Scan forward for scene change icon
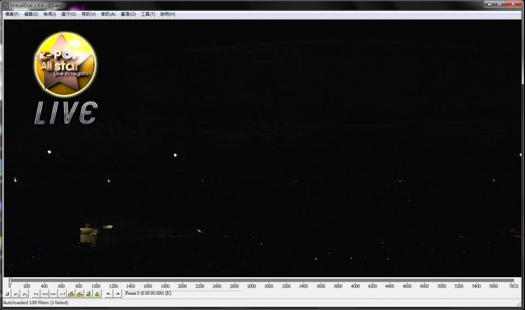The height and width of the screenshot is (310, 525). tap(97, 294)
